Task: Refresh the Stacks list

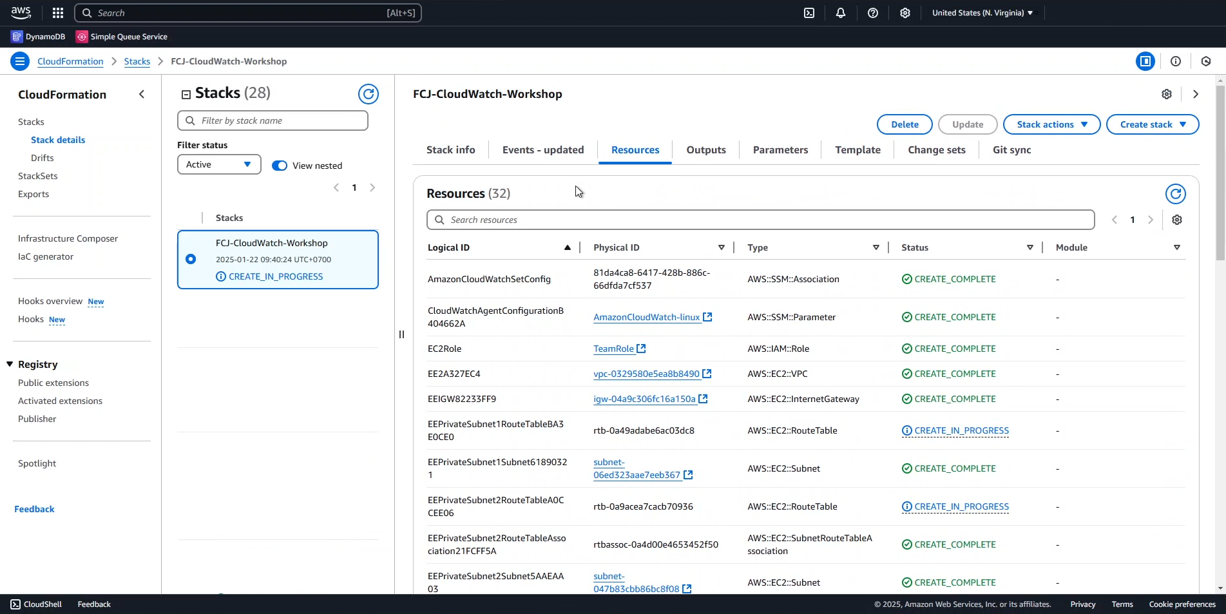Action: pyautogui.click(x=369, y=94)
